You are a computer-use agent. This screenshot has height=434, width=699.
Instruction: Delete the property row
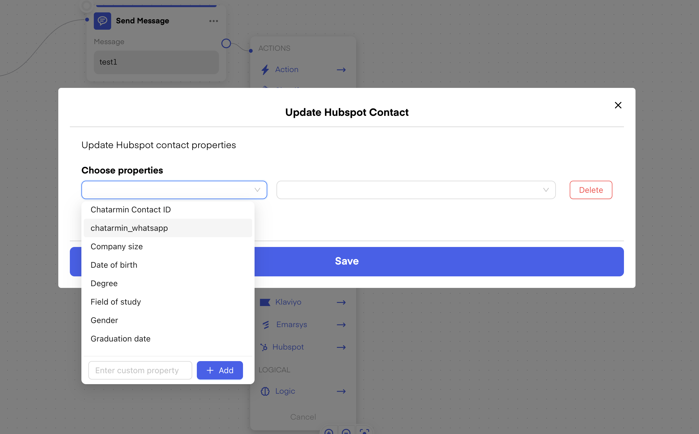(x=590, y=190)
